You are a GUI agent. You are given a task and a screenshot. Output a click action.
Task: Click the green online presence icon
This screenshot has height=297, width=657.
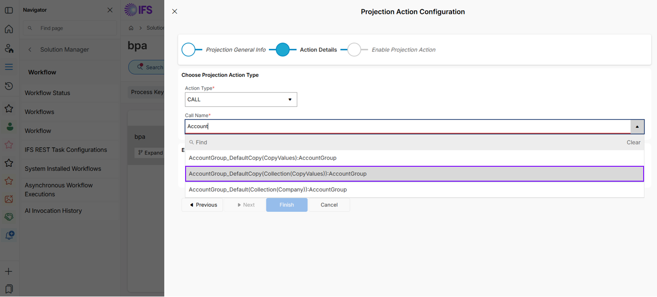point(9,127)
